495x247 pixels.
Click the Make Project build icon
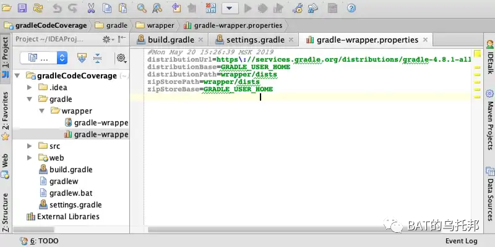click(211, 8)
